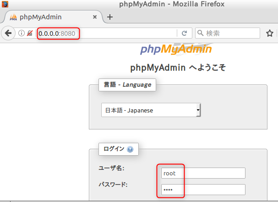The image size is (278, 202).
Task: Select the phpMyAdmin browser tab
Action: [53, 17]
